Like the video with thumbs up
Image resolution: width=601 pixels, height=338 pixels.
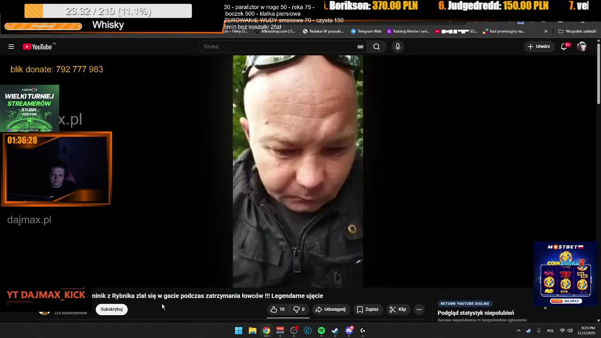coord(277,309)
